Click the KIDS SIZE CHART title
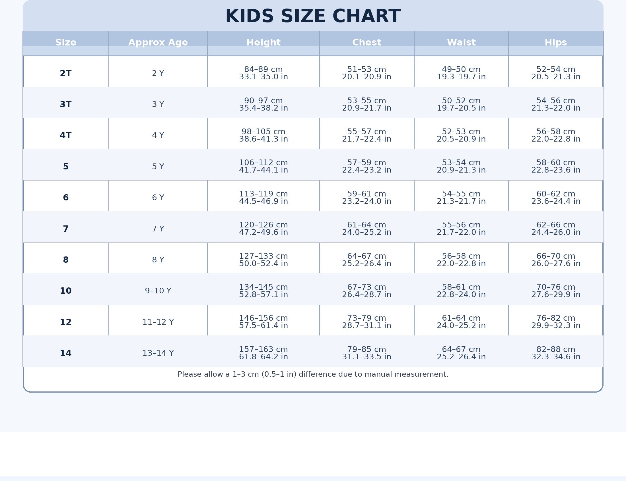Image resolution: width=626 pixels, height=481 pixels. coord(313,16)
